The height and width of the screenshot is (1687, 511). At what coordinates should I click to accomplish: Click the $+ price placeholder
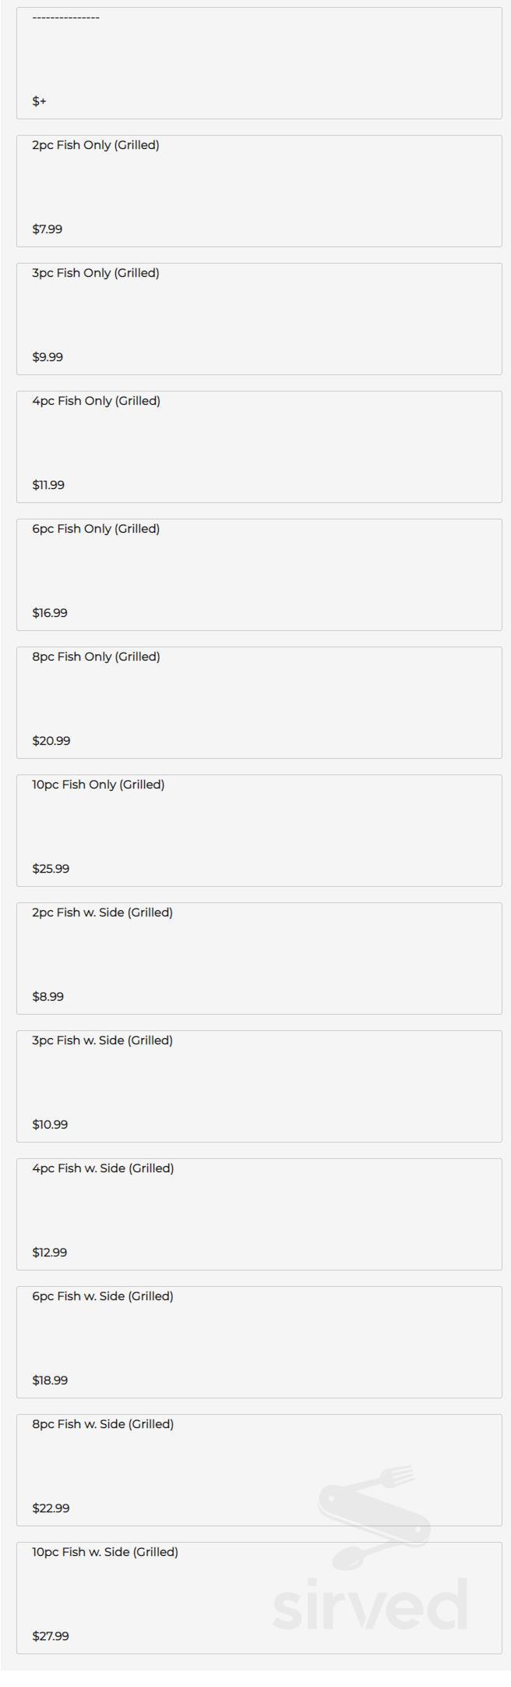40,101
